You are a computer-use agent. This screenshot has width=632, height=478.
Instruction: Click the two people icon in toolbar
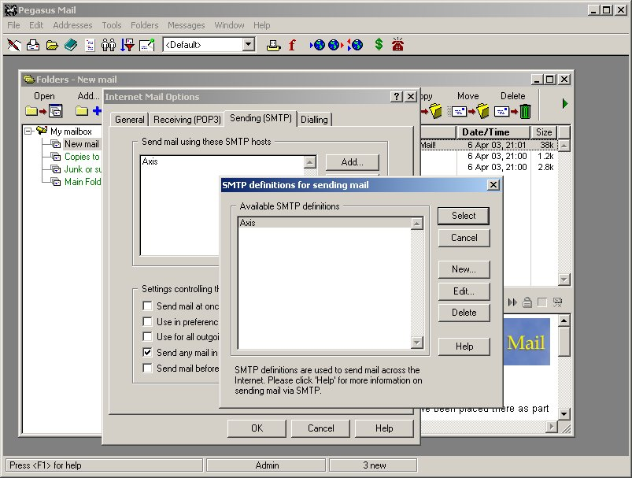[109, 45]
